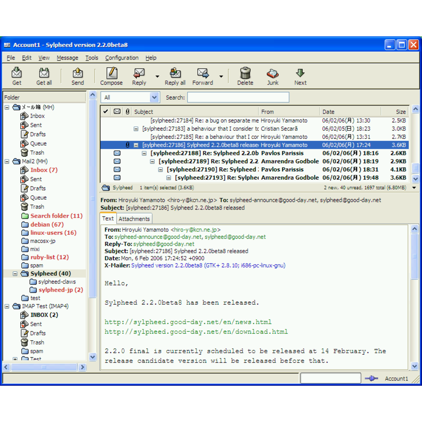This screenshot has width=422, height=422.
Task: Collapse the IMAP Test mailbox
Action: [x=7, y=306]
